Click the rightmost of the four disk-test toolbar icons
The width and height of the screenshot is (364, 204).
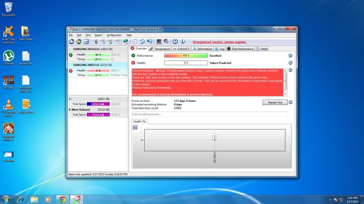(117, 41)
